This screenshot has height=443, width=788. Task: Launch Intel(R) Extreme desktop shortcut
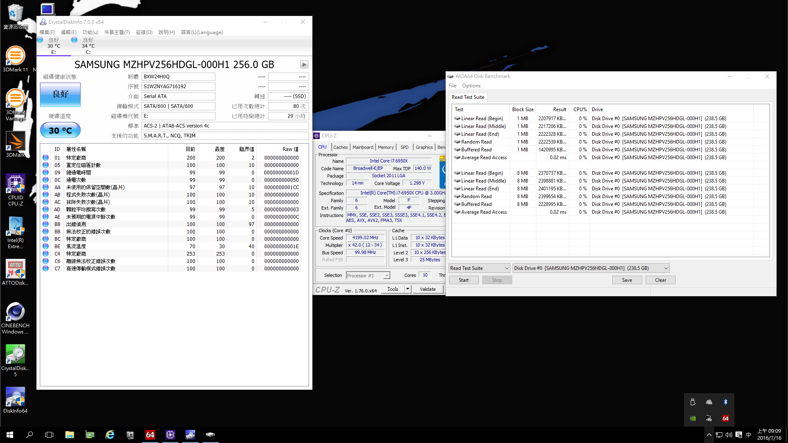coord(15,233)
